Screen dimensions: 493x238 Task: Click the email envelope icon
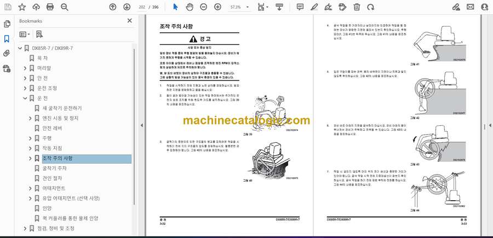[471, 7]
